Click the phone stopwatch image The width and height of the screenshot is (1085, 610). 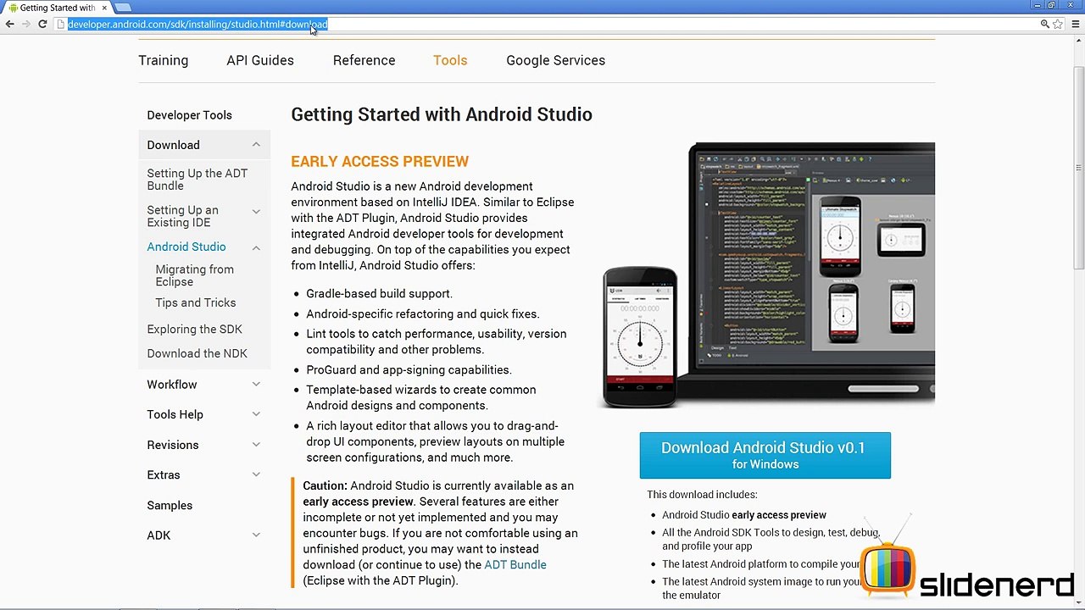pyautogui.click(x=640, y=337)
